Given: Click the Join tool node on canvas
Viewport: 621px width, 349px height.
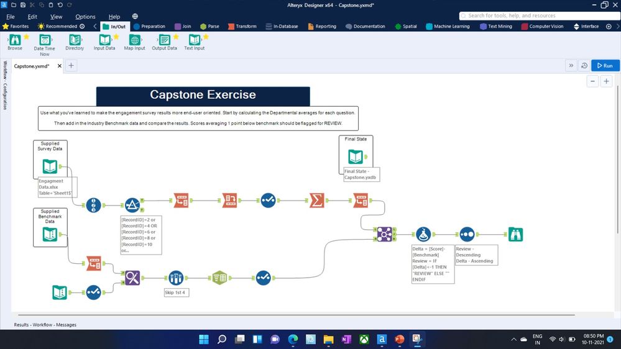Looking at the screenshot, I should coord(384,234).
